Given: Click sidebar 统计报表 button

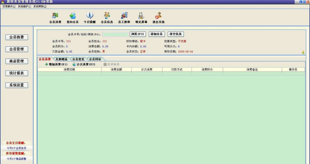Looking at the screenshot, I should (x=17, y=73).
